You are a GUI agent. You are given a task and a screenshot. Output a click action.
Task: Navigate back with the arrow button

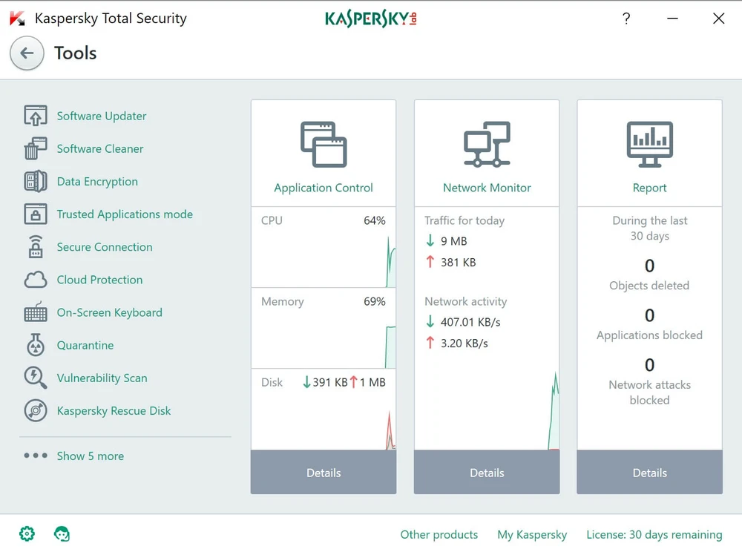[27, 53]
